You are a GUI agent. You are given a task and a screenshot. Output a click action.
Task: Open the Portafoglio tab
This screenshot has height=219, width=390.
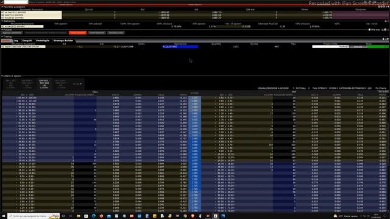[43, 41]
